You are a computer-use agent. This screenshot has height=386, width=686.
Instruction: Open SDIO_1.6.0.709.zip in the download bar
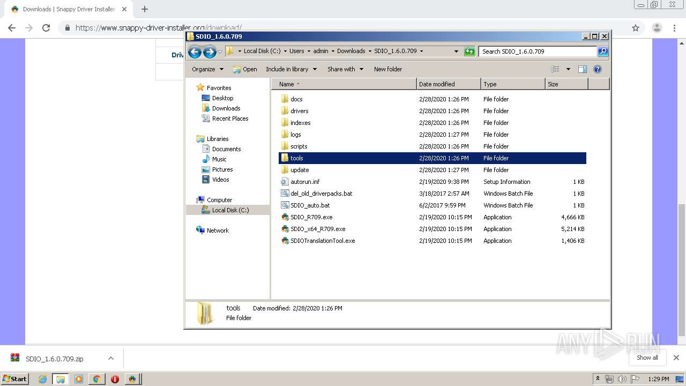pos(55,359)
